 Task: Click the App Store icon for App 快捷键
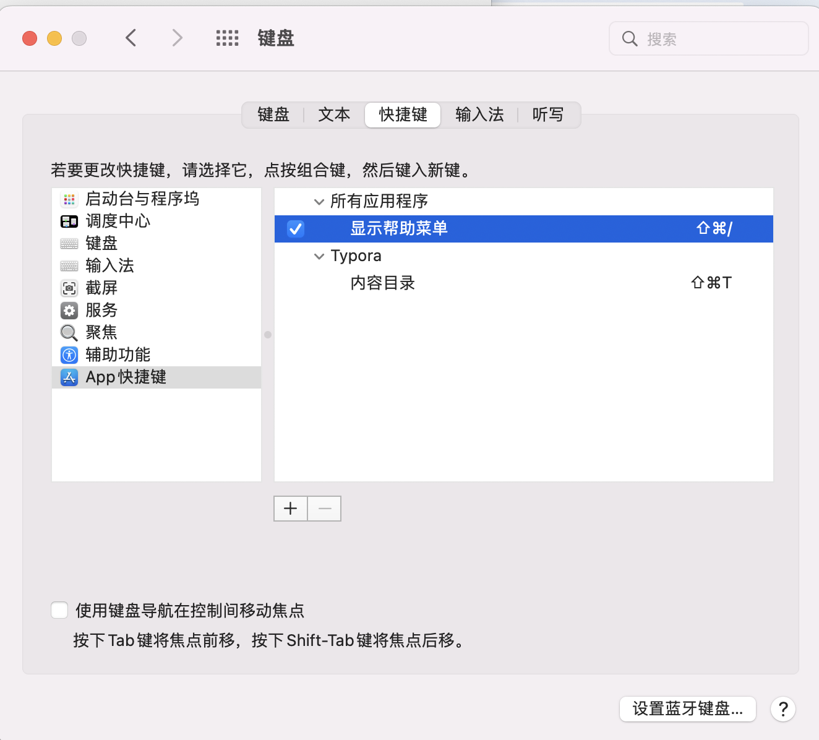click(69, 377)
